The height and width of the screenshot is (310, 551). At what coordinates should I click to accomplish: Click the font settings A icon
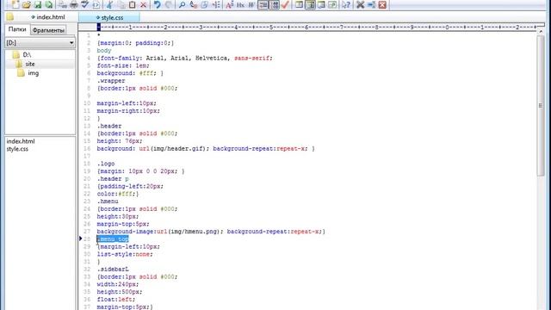230,4
